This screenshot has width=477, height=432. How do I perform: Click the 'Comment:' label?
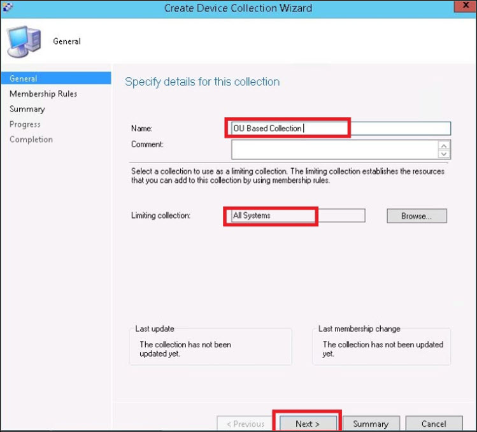(147, 144)
